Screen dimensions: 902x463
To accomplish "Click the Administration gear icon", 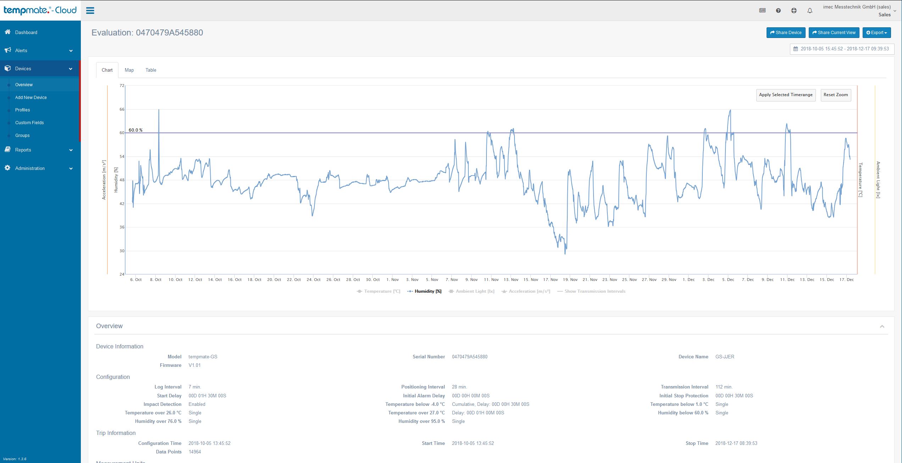I will coord(7,168).
